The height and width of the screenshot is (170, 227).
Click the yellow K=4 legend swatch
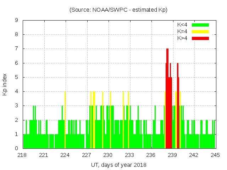point(200,32)
